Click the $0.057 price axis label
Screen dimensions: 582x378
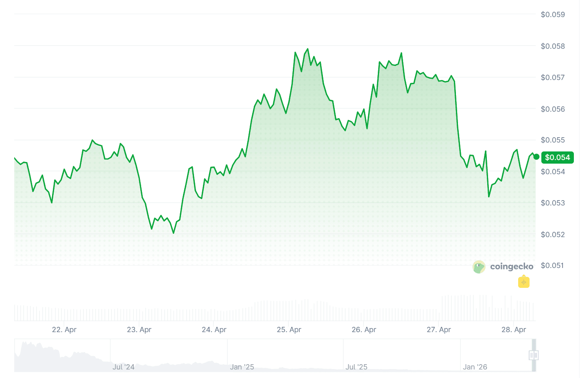click(x=553, y=78)
